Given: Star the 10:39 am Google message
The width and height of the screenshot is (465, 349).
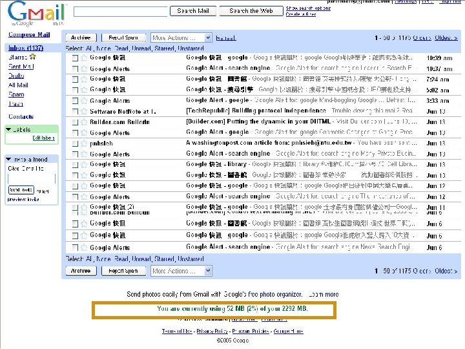Looking at the screenshot, I should click(84, 58).
